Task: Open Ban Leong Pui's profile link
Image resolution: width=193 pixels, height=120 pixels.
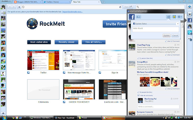Action: [x=150, y=99]
